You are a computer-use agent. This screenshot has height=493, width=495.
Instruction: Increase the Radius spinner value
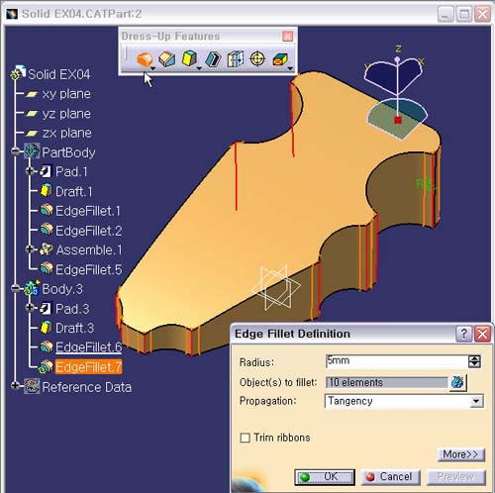tap(474, 358)
